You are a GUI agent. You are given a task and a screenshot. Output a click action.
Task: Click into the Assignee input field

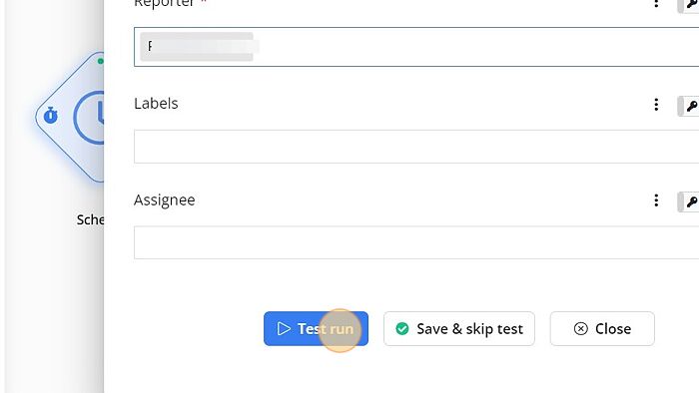416,242
